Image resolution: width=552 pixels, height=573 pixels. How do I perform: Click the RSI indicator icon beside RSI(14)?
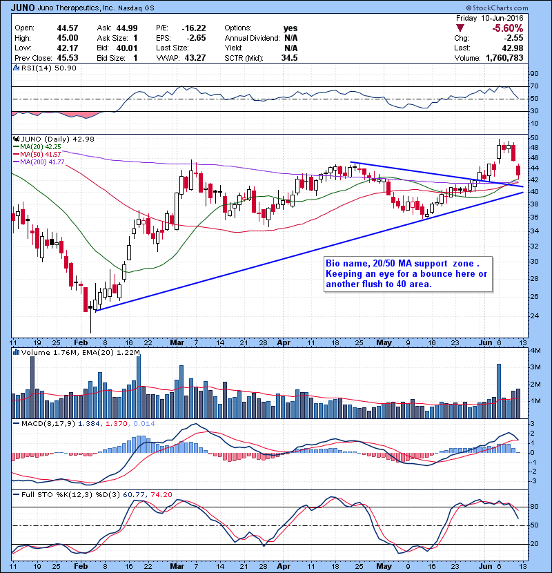(x=17, y=68)
